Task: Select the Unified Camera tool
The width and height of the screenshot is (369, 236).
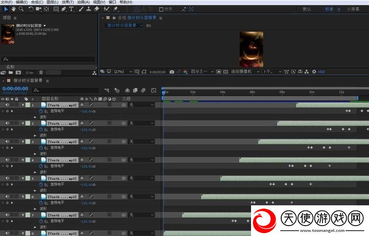Action: pos(38,9)
